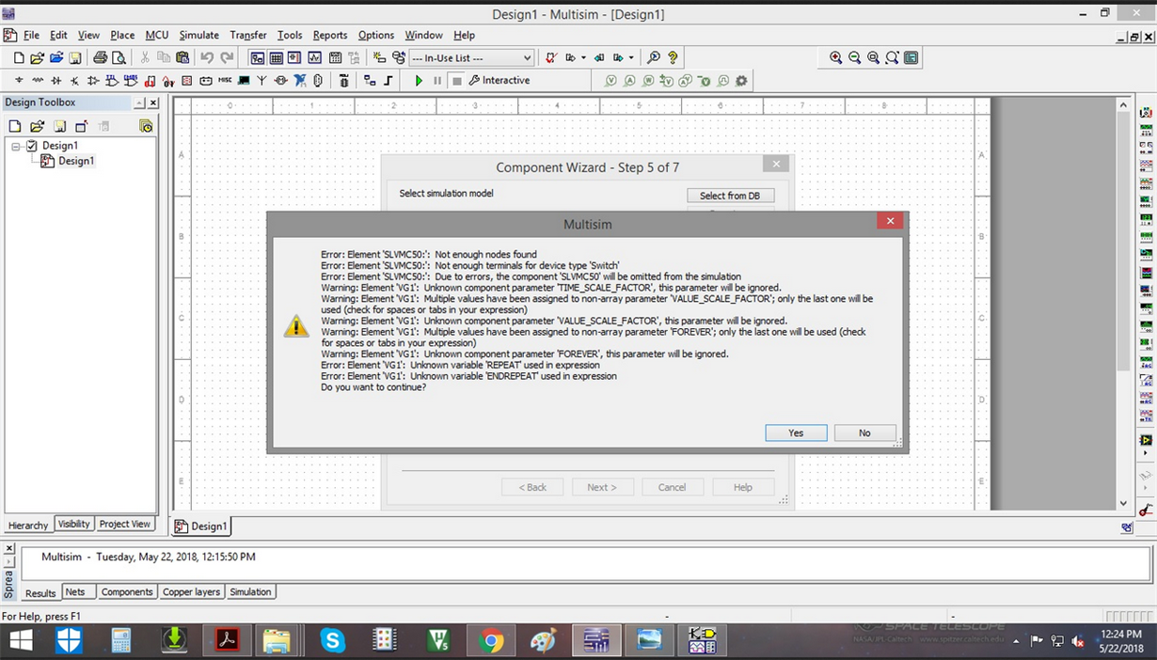Open the File menu
Image resolution: width=1157 pixels, height=660 pixels.
pos(31,35)
